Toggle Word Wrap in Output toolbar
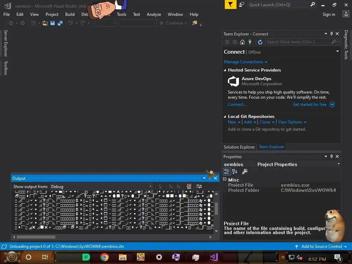The width and height of the screenshot is (352, 264). pyautogui.click(x=199, y=186)
